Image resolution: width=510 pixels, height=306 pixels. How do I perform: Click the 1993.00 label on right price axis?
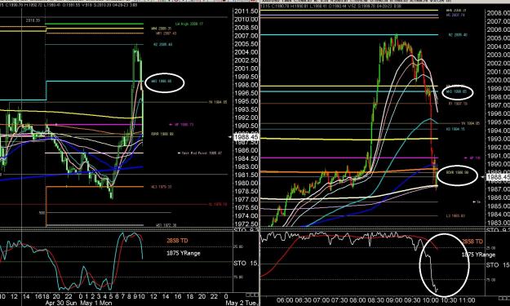tap(498, 139)
